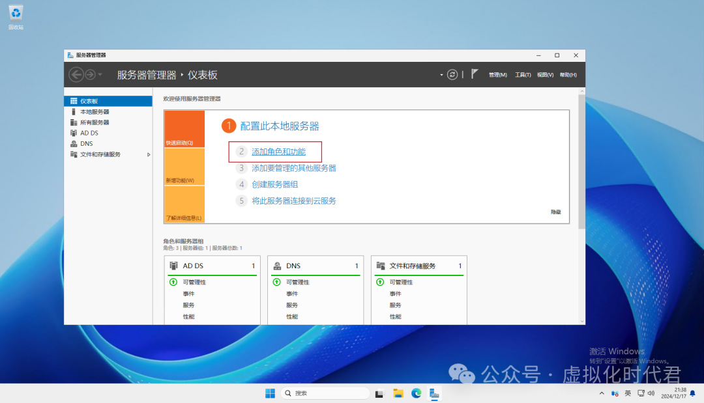704x403 pixels.
Task: Click the back navigation arrow
Action: click(x=76, y=75)
